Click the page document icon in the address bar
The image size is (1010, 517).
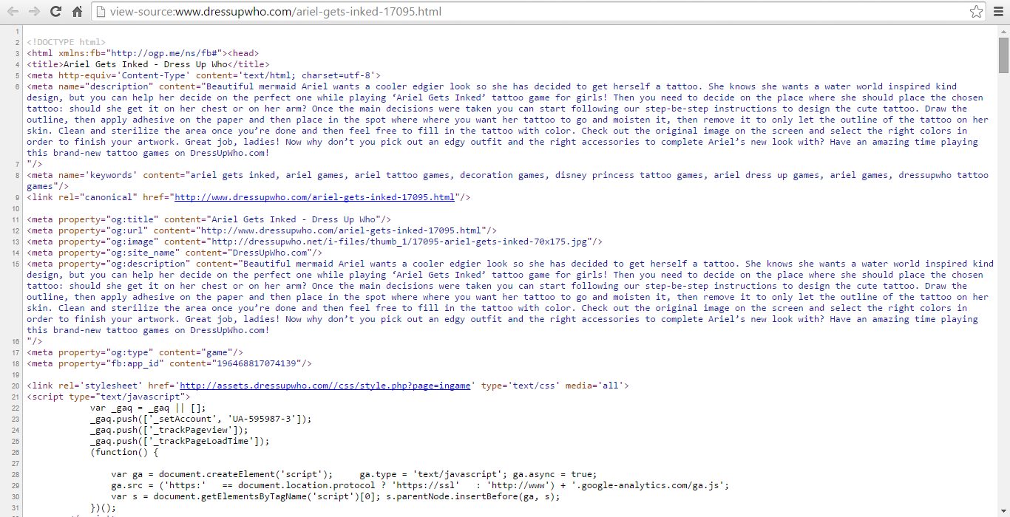pos(101,12)
